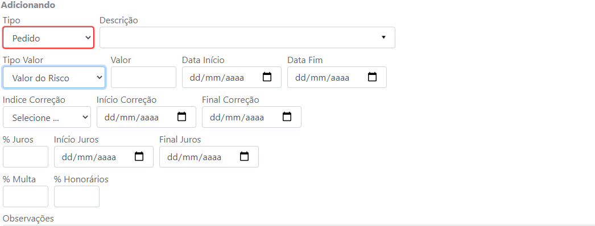Open the Tipo Valor dropdown
This screenshot has height=226, width=595.
pyautogui.click(x=54, y=78)
